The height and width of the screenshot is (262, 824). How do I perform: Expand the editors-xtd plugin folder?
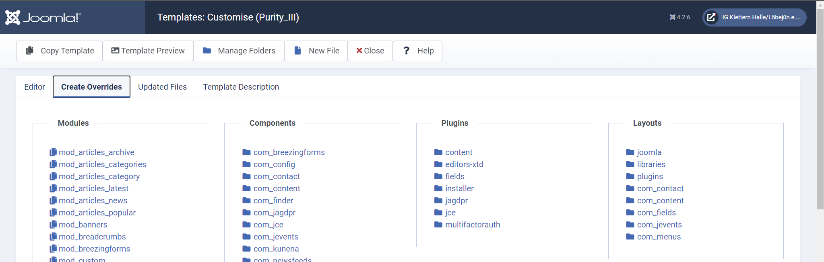(464, 164)
